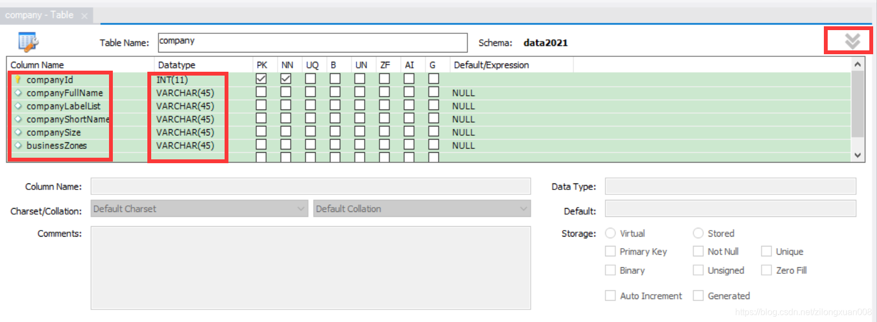Click the diamond icon beside companySize

point(18,132)
